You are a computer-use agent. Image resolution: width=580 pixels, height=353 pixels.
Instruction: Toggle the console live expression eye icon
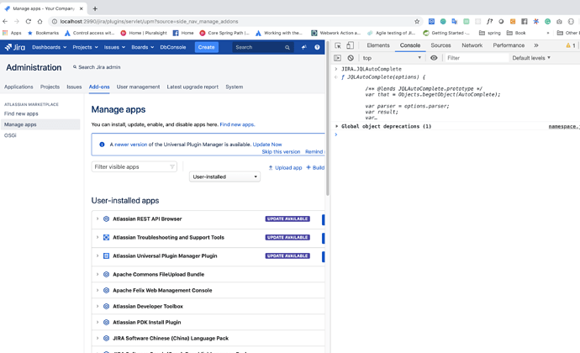click(434, 58)
